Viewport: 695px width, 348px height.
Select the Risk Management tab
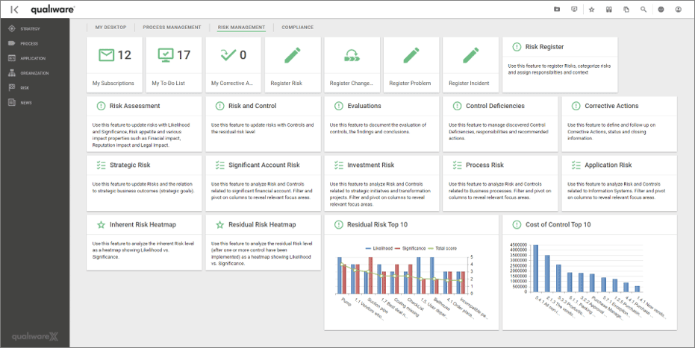[242, 28]
